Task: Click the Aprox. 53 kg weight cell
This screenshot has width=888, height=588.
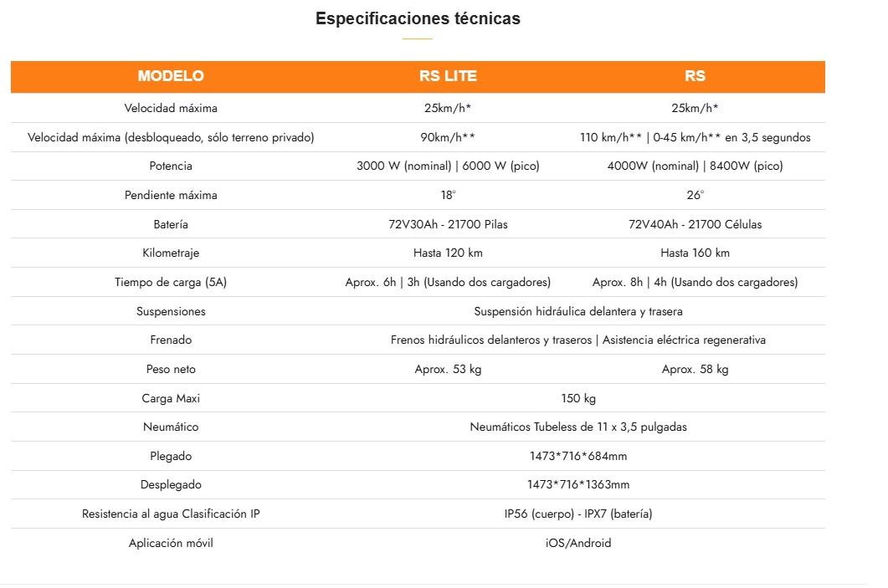Action: point(448,369)
